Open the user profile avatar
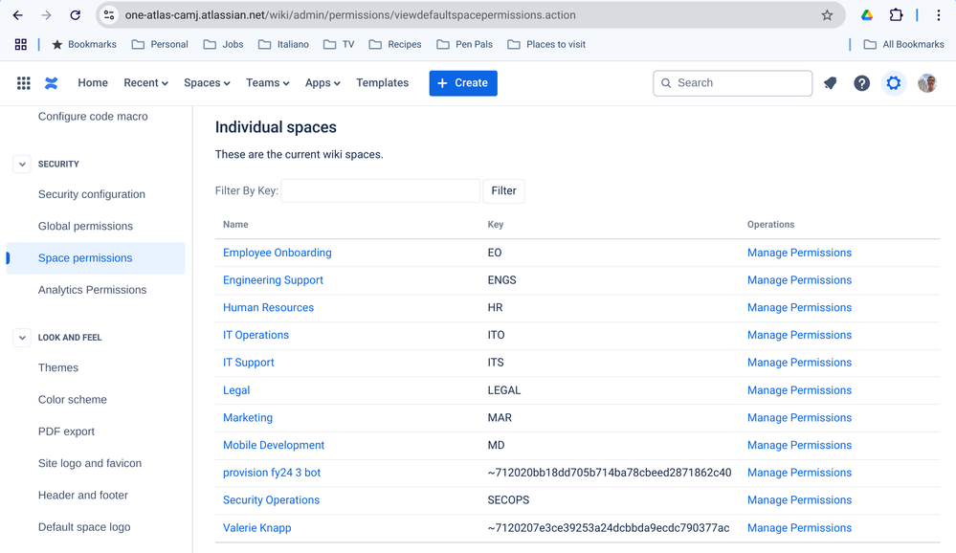This screenshot has width=956, height=553. click(x=927, y=83)
